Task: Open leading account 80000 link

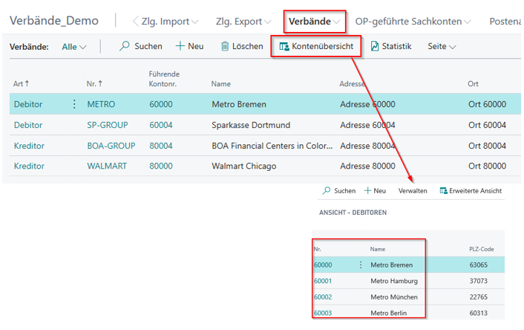Action: (x=161, y=166)
